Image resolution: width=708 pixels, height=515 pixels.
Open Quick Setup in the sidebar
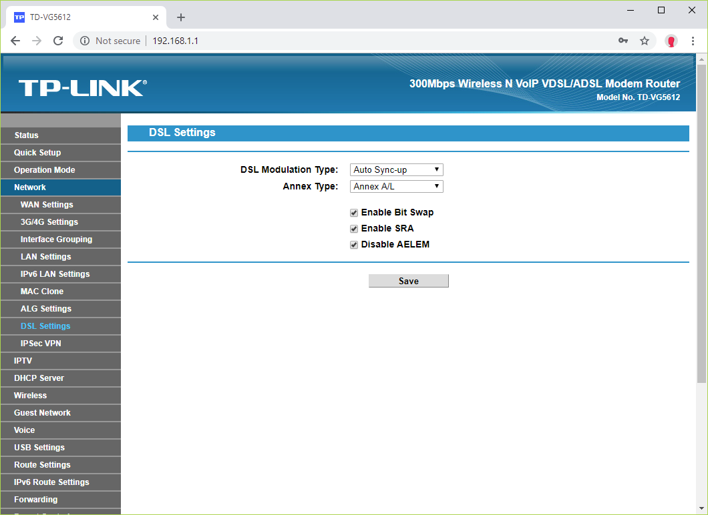click(x=61, y=152)
